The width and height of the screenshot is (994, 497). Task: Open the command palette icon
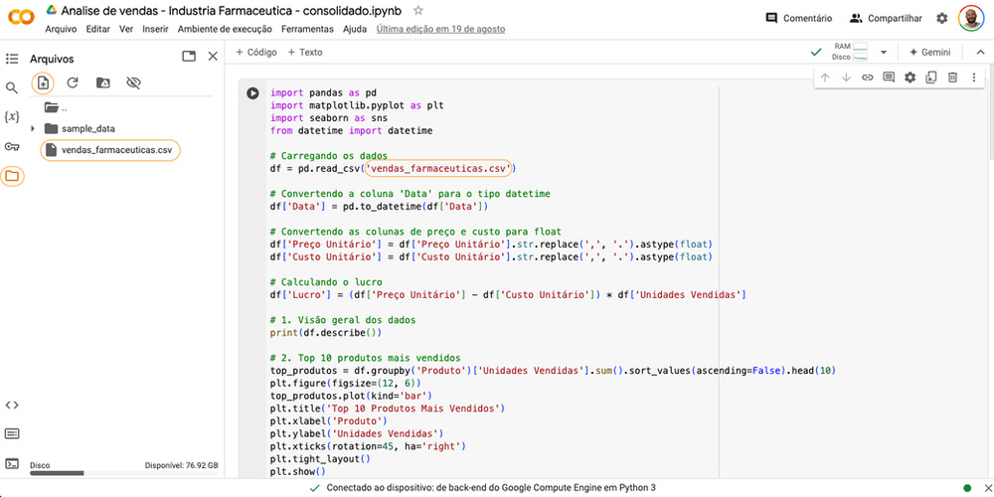click(x=12, y=433)
